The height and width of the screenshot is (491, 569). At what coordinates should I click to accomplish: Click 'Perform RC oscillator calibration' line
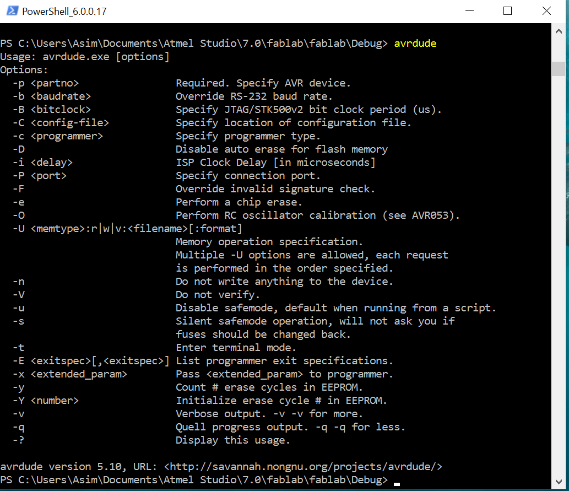[x=317, y=215]
